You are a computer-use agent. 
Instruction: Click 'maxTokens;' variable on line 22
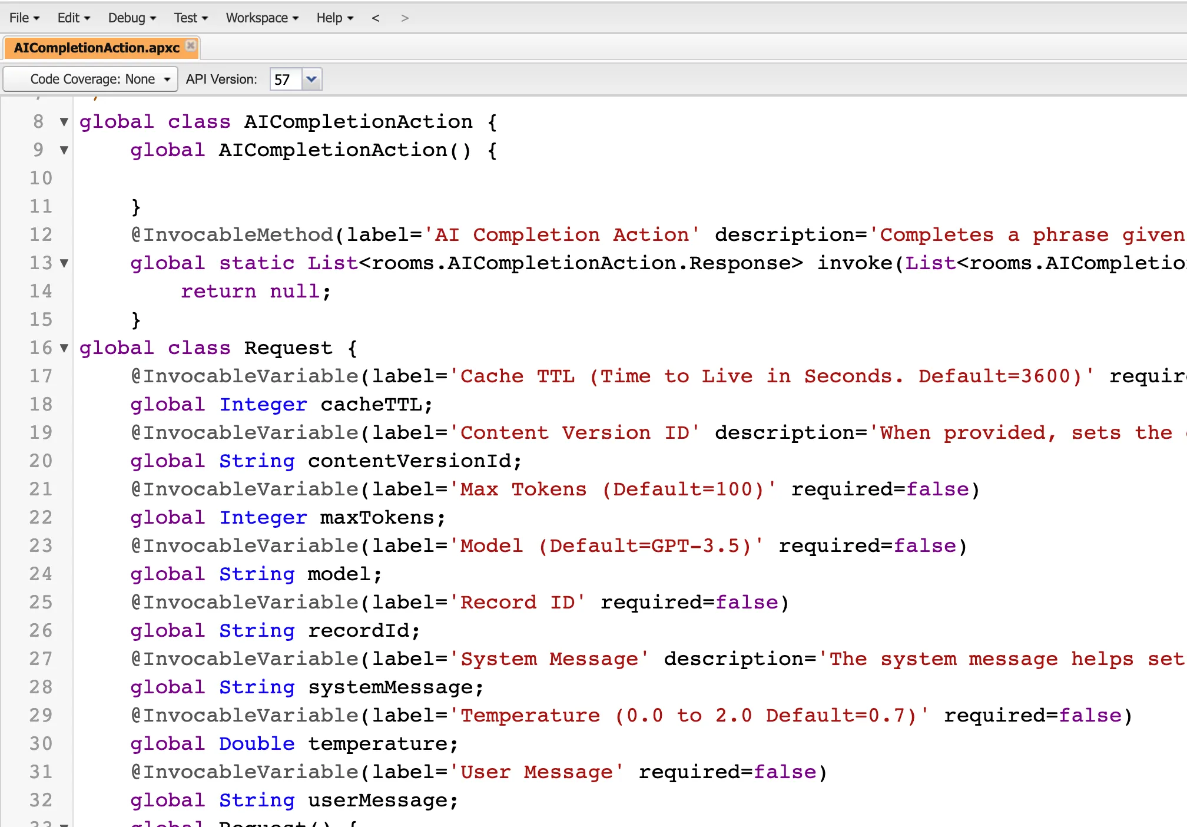383,518
